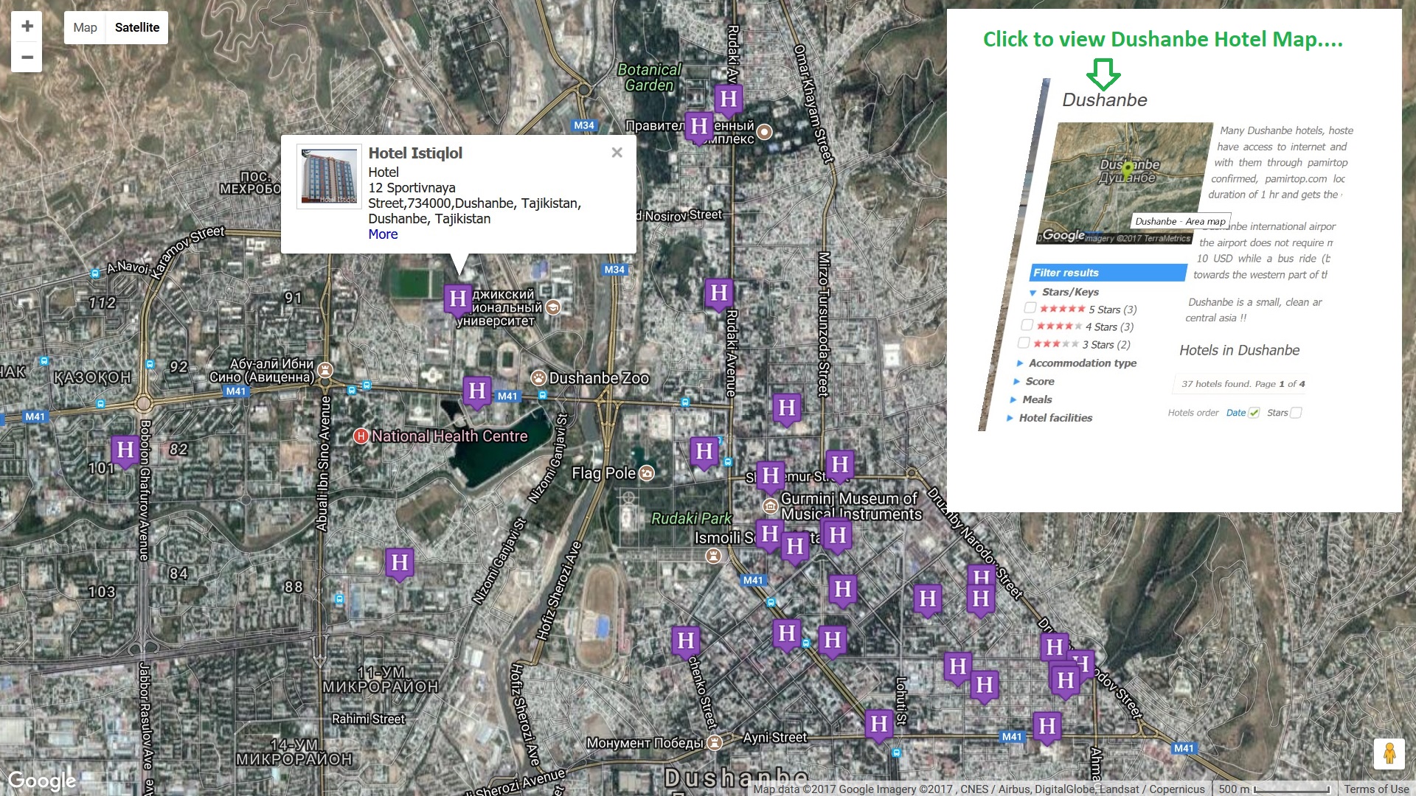
Task: Click hotel marker beside the M41 label near lake
Action: (x=477, y=391)
